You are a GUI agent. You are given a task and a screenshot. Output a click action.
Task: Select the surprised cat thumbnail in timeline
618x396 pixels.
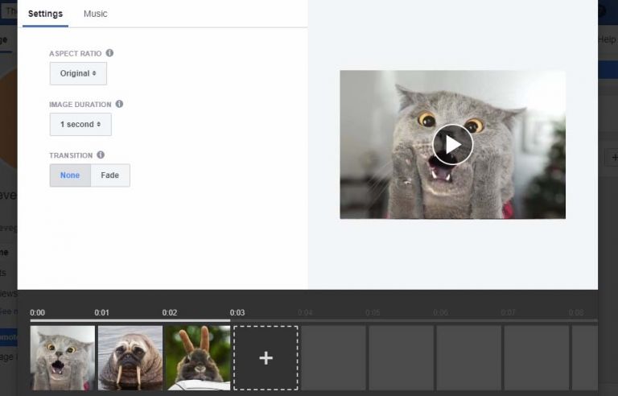coord(63,358)
